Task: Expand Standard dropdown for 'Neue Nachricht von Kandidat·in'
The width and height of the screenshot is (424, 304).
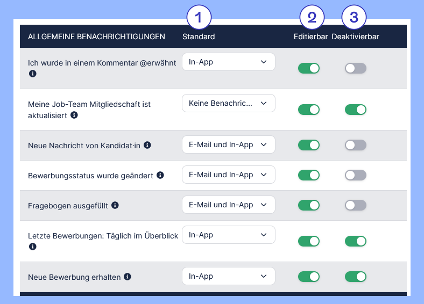Action: pos(229,145)
